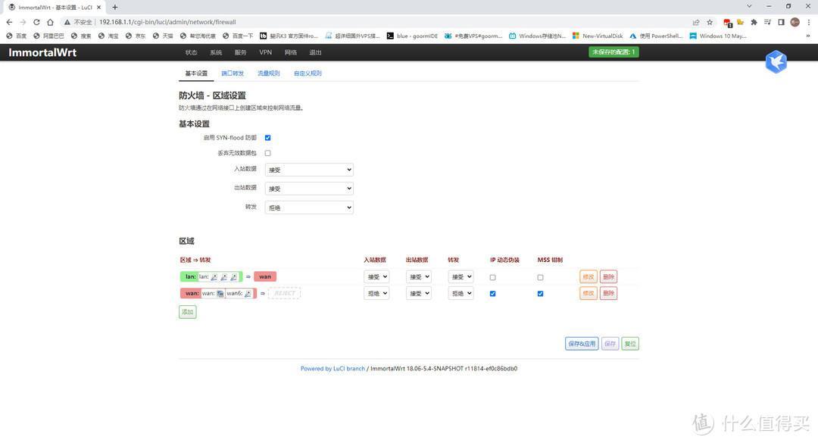Open the 使用 PowerShell bookmark
Viewport: 818px width, 443px height.
[x=656, y=36]
